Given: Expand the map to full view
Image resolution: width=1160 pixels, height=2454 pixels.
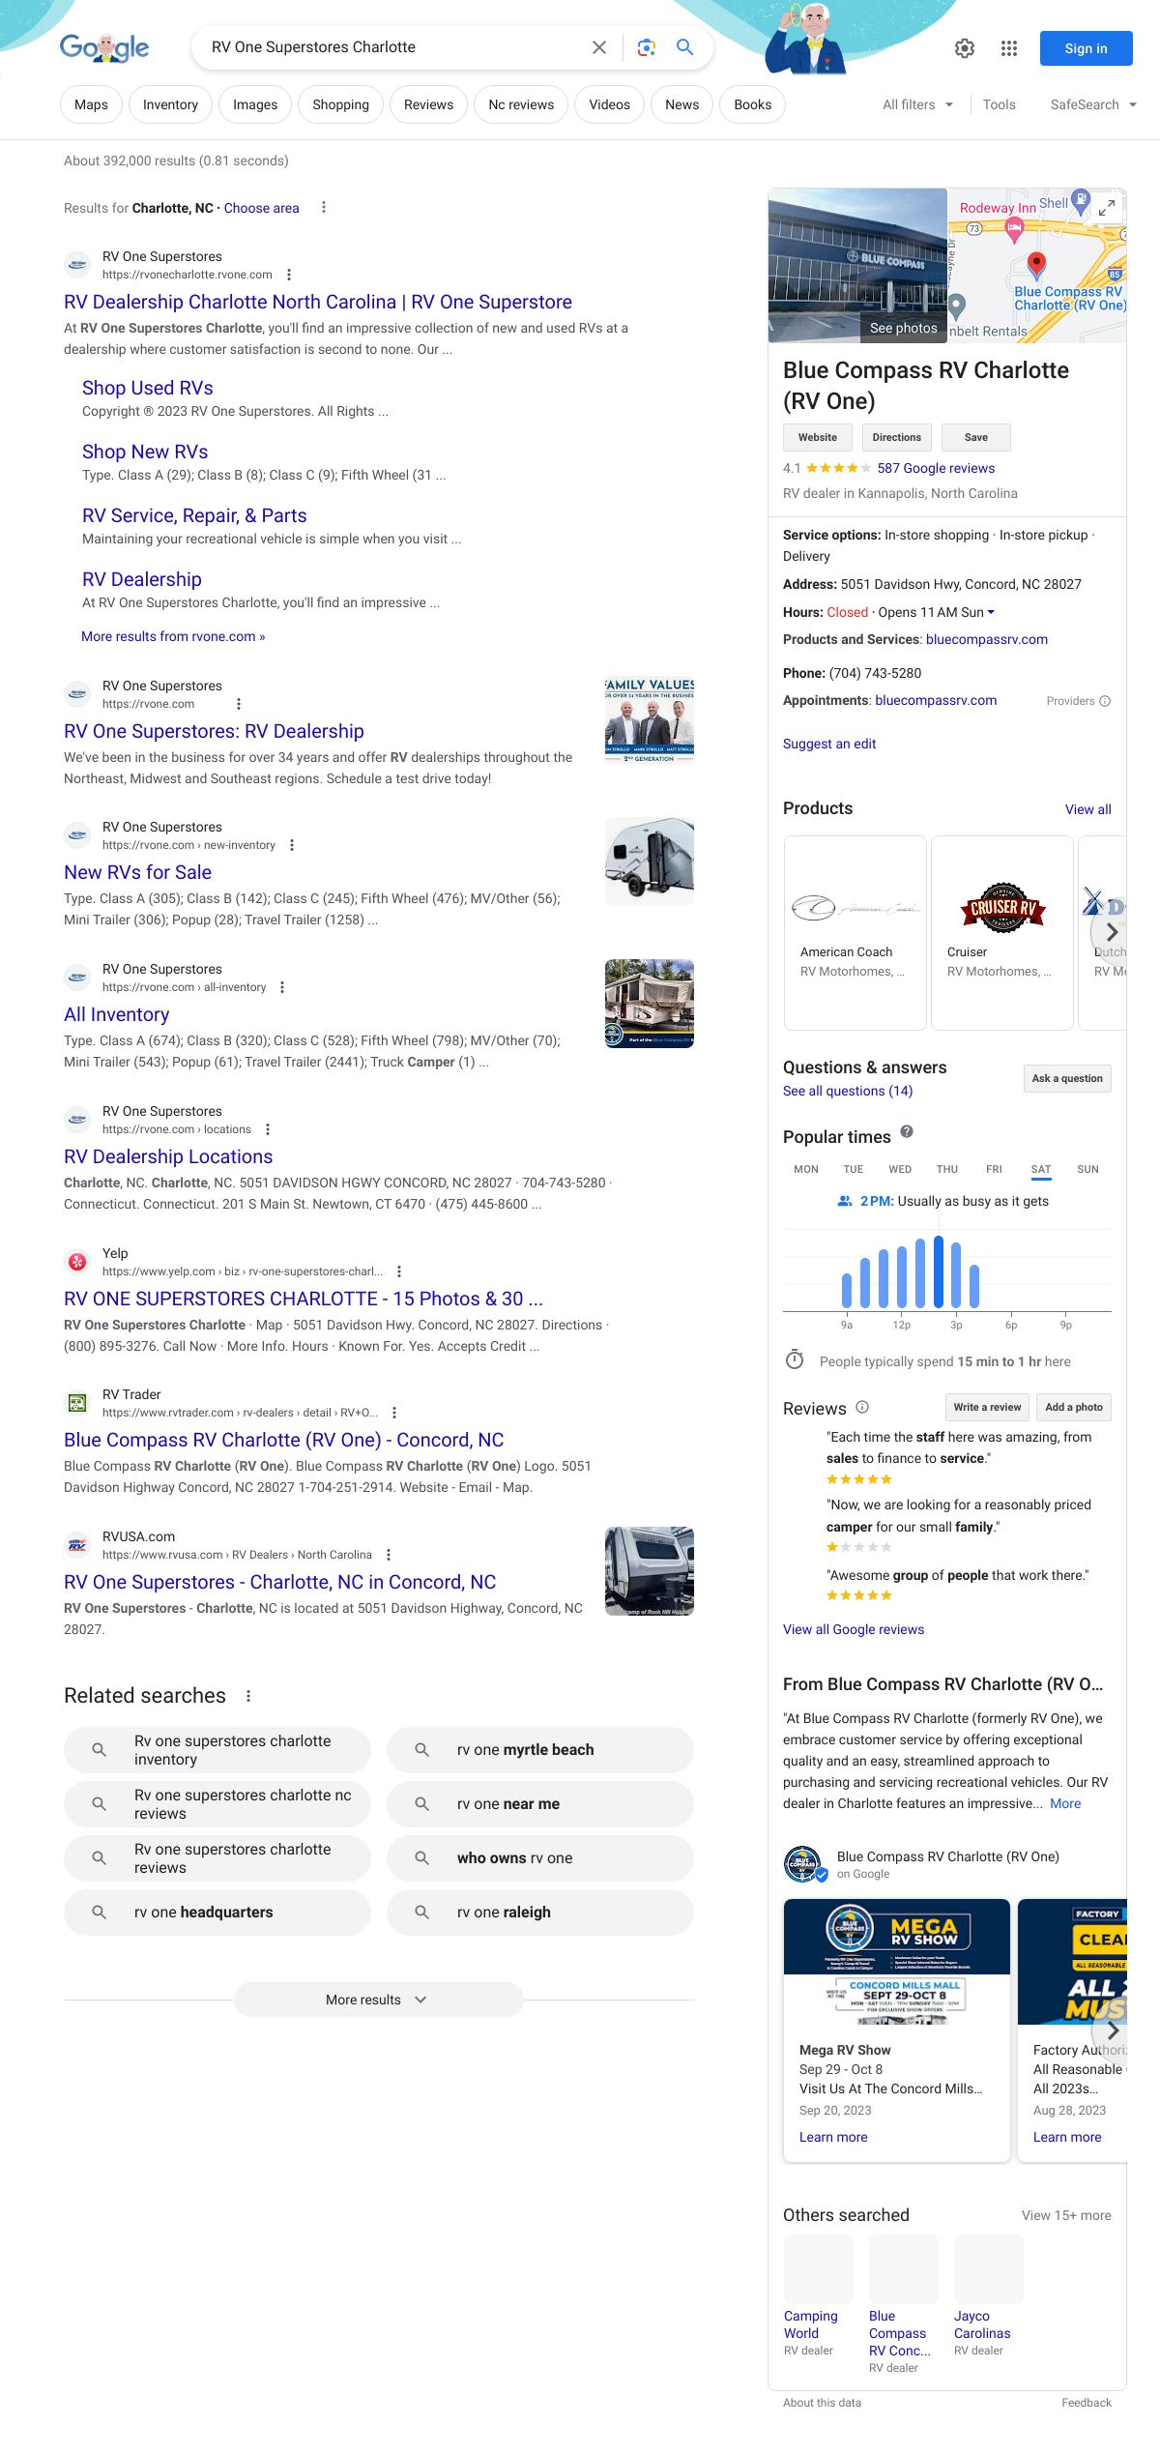Looking at the screenshot, I should point(1107,206).
